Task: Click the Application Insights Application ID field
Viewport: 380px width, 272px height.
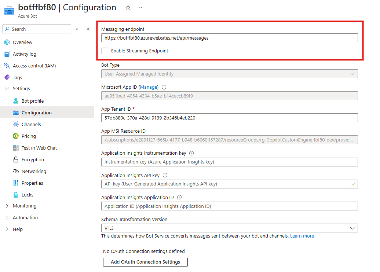Action: [230, 206]
